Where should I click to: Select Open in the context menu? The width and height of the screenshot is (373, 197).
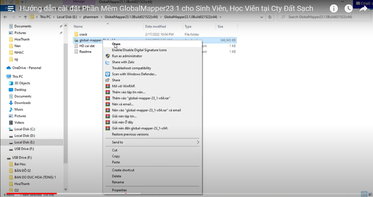(x=116, y=44)
